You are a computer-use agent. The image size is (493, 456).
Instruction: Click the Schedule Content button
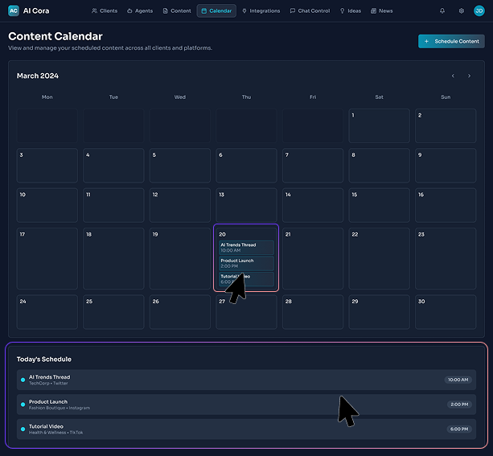click(x=451, y=41)
